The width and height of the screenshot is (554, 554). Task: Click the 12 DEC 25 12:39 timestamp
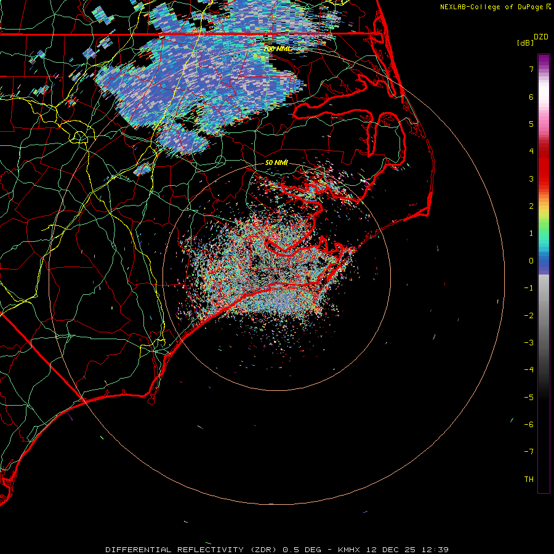click(x=407, y=550)
